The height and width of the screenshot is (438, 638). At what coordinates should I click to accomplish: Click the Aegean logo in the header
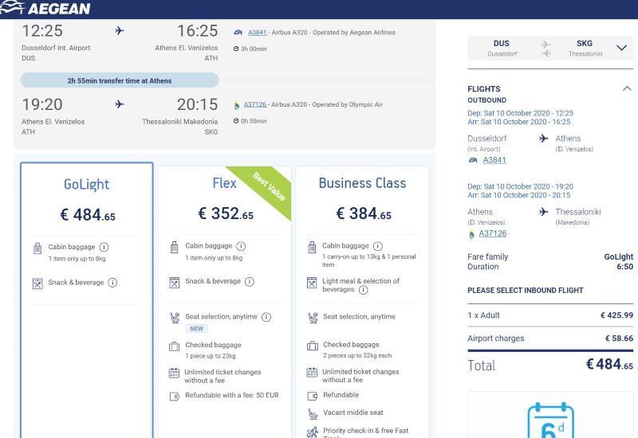[x=45, y=8]
